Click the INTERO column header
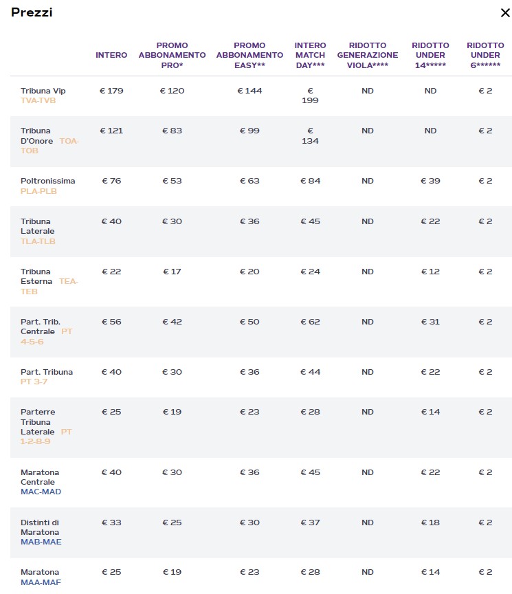512x594 pixels. point(111,55)
